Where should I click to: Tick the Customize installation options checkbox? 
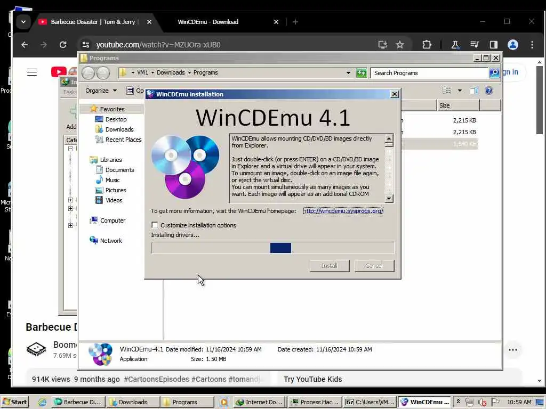[155, 225]
